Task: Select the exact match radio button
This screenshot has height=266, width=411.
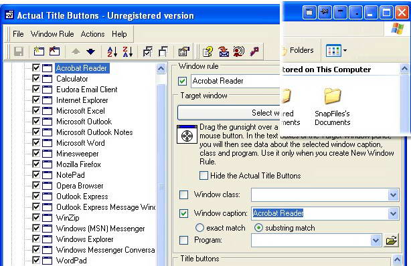Action: [x=199, y=228]
